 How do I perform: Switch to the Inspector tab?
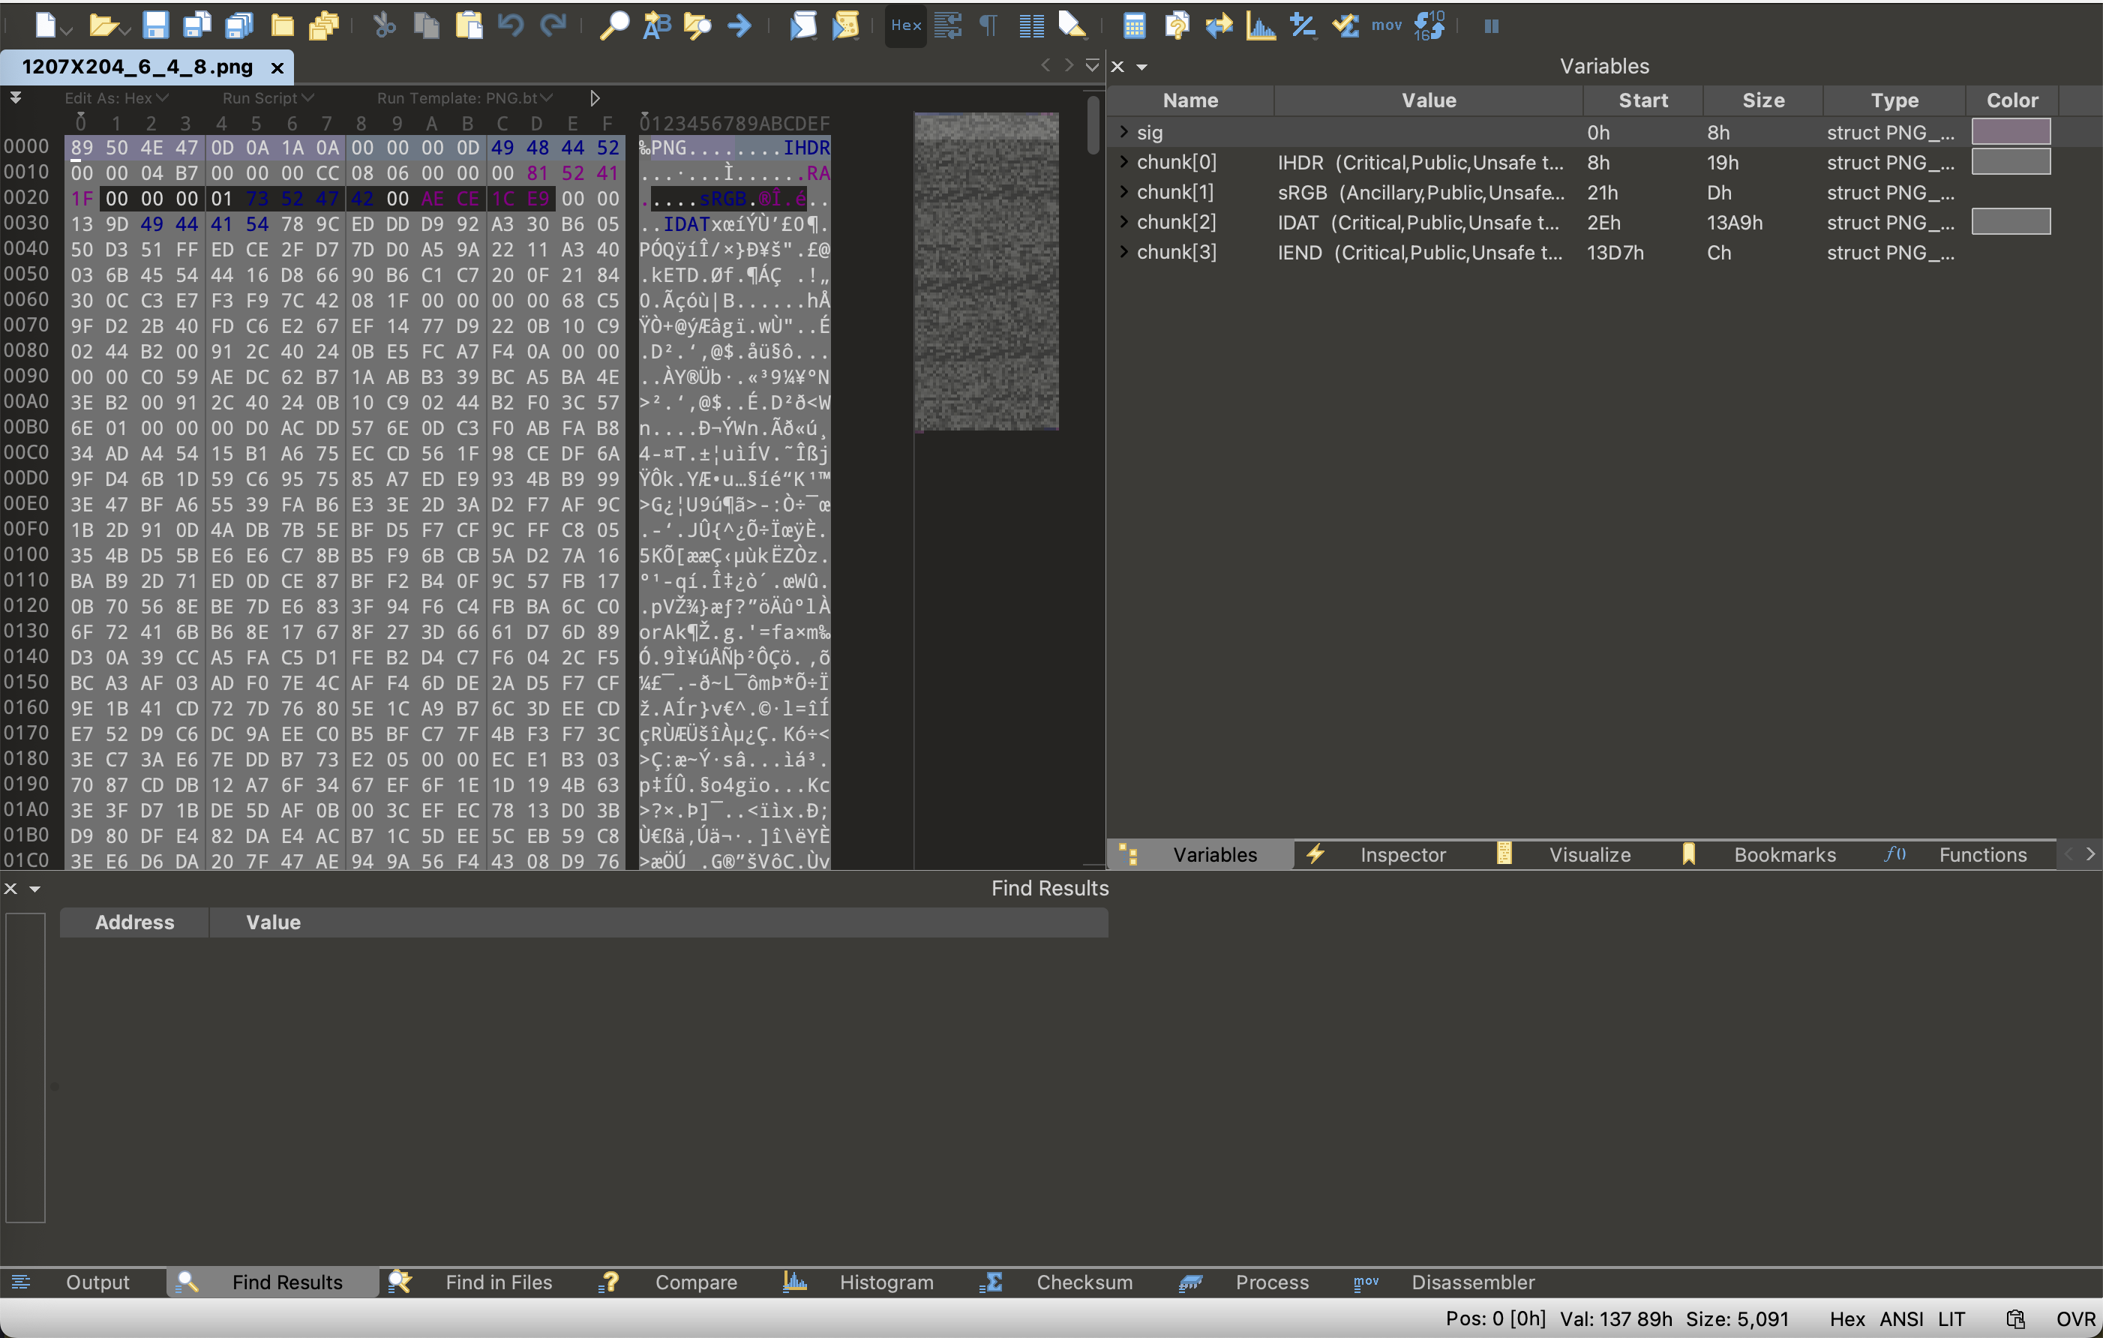pyautogui.click(x=1402, y=855)
